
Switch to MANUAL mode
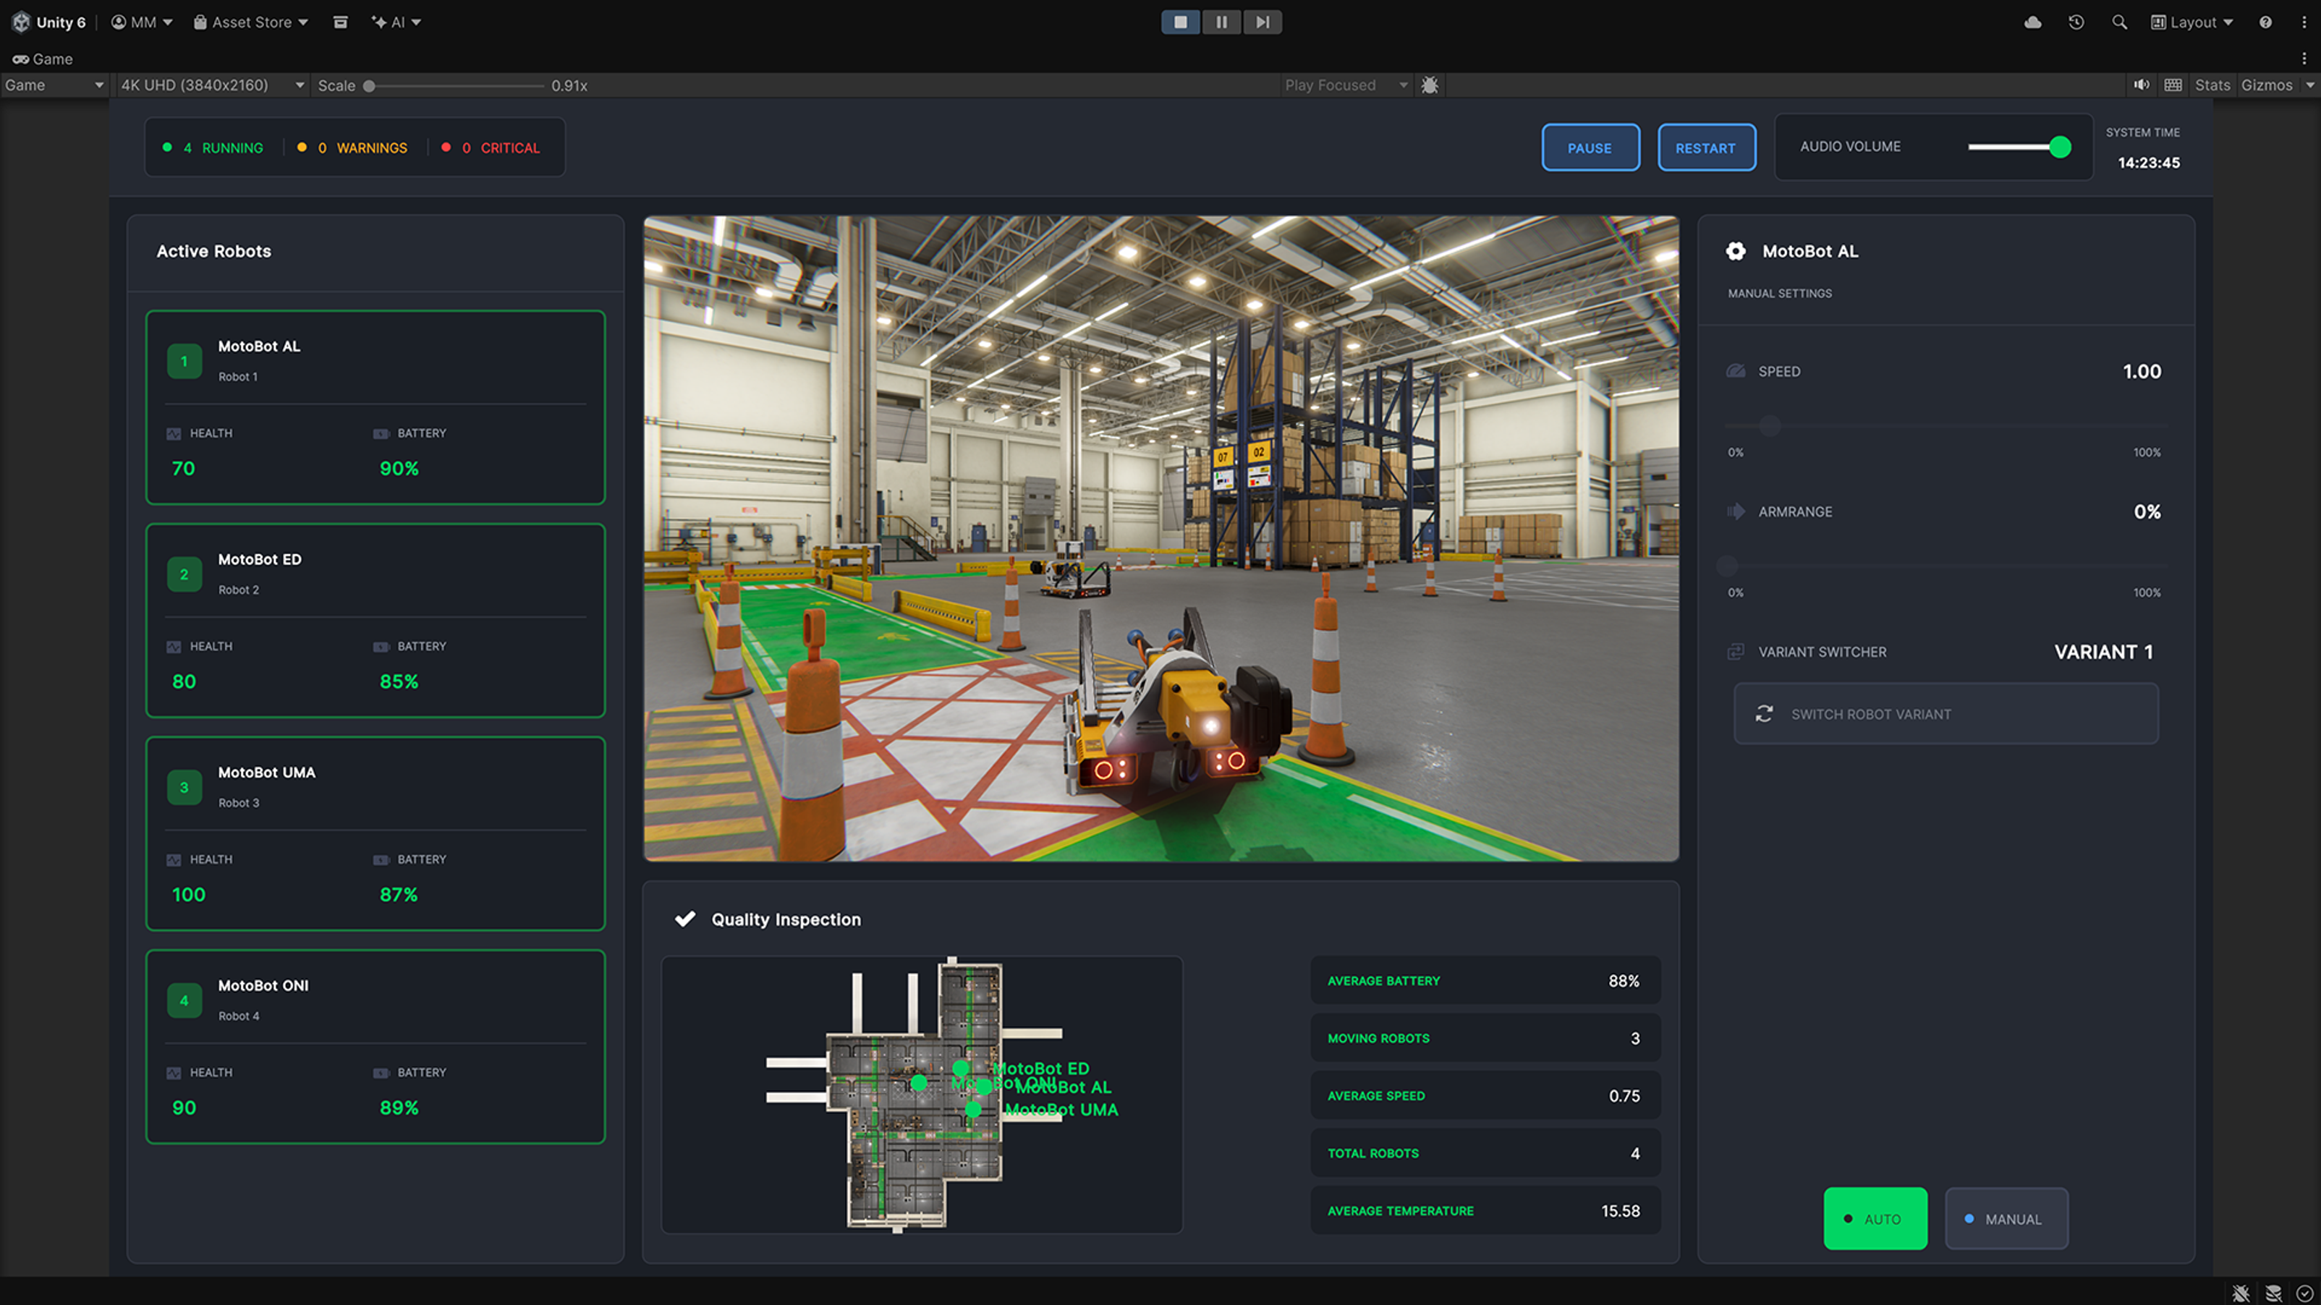coord(2006,1218)
